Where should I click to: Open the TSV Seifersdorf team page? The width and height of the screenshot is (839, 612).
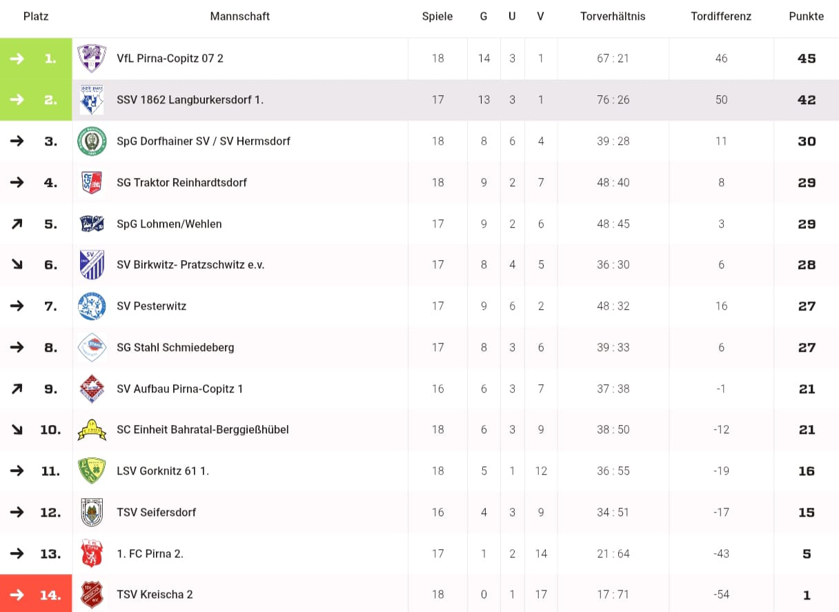point(156,513)
